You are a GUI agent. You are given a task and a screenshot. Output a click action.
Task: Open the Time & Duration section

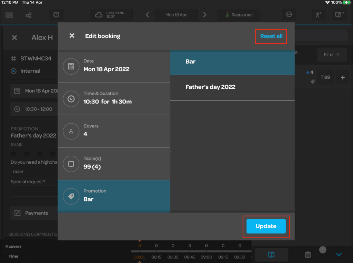coord(114,99)
